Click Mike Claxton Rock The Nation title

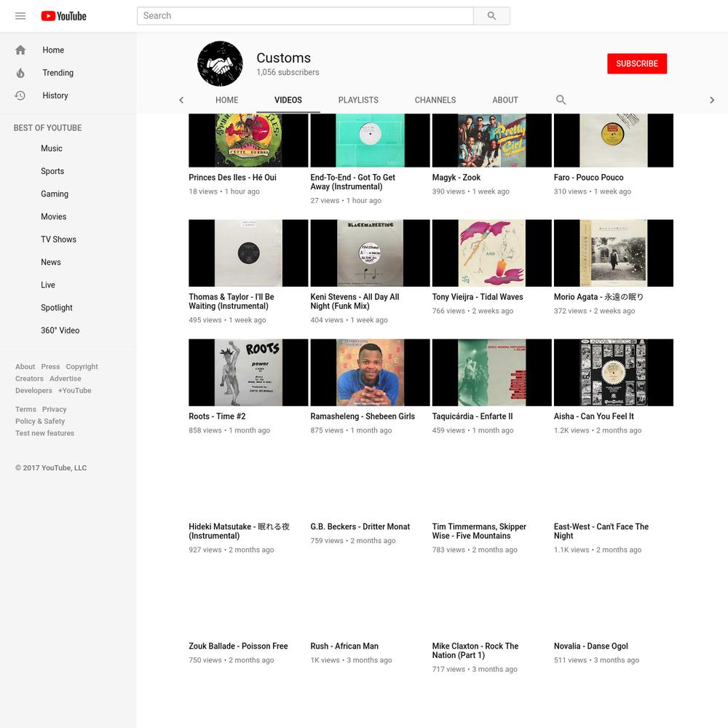click(x=475, y=650)
